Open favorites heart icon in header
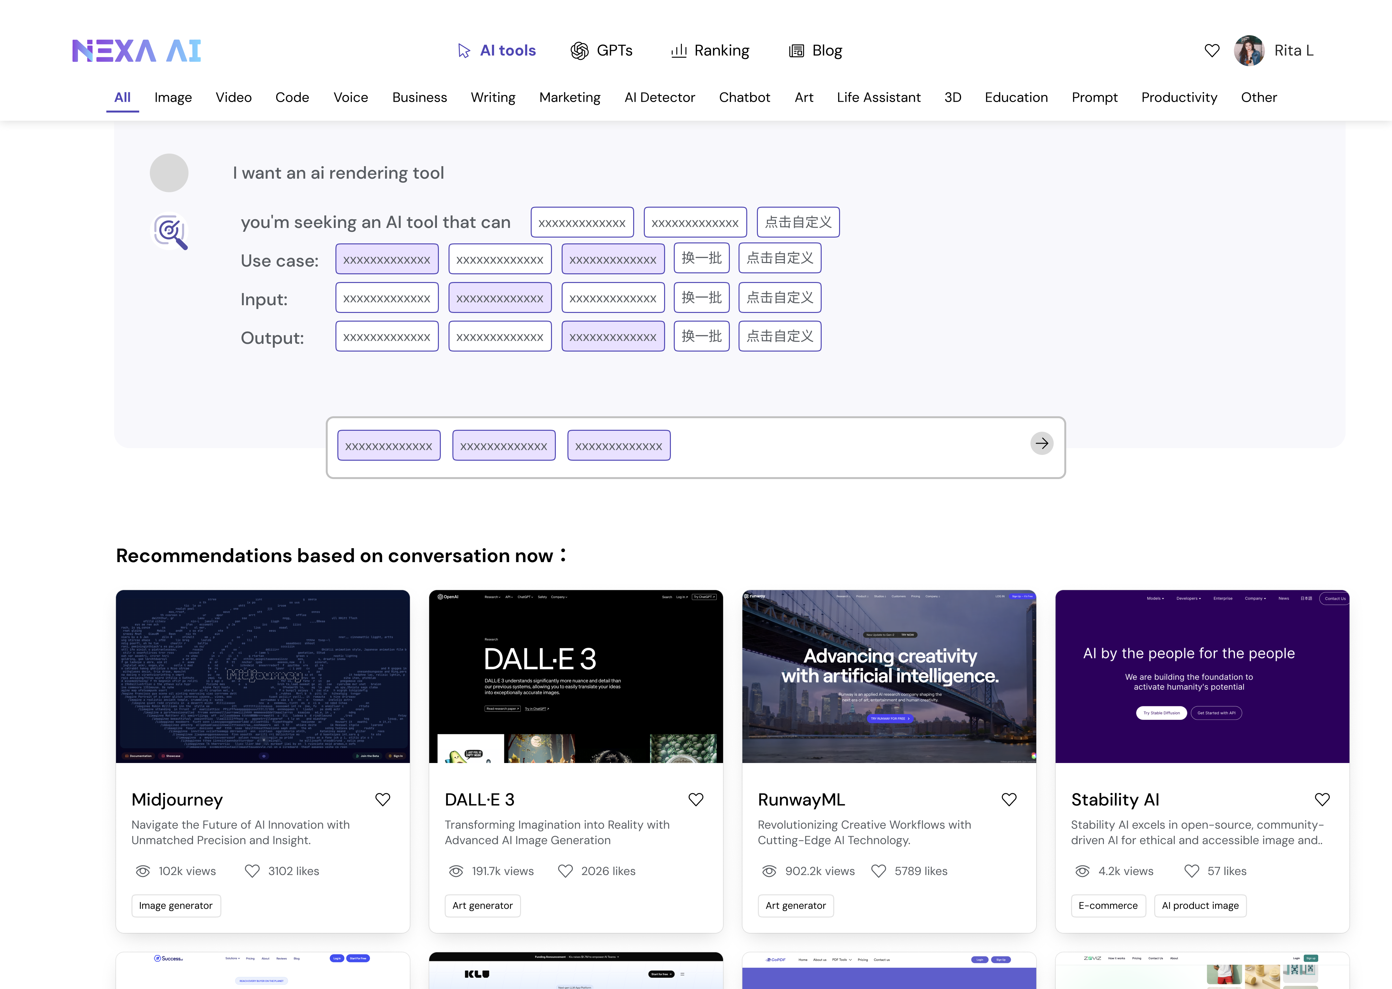The image size is (1392, 989). [1212, 51]
